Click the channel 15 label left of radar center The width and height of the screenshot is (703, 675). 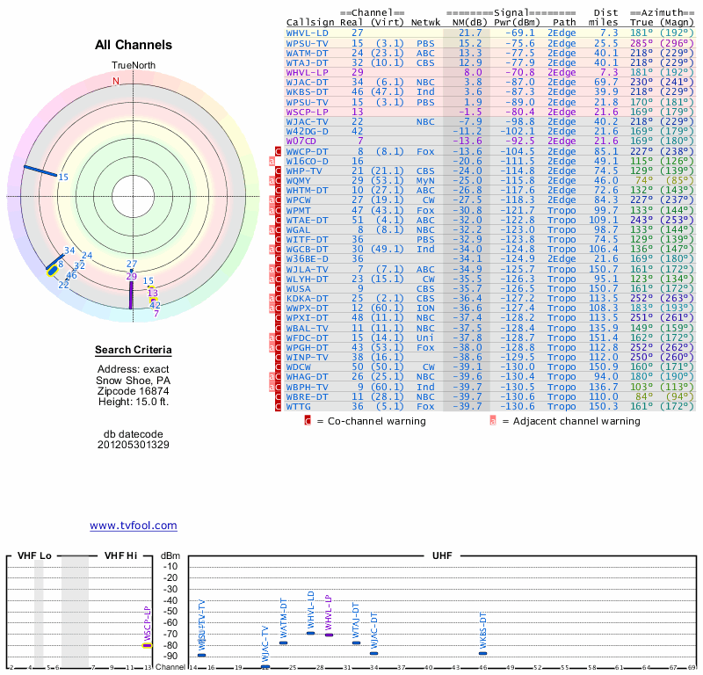(63, 178)
